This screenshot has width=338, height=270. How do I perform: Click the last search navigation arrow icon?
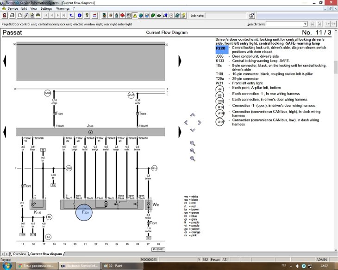tap(333, 24)
